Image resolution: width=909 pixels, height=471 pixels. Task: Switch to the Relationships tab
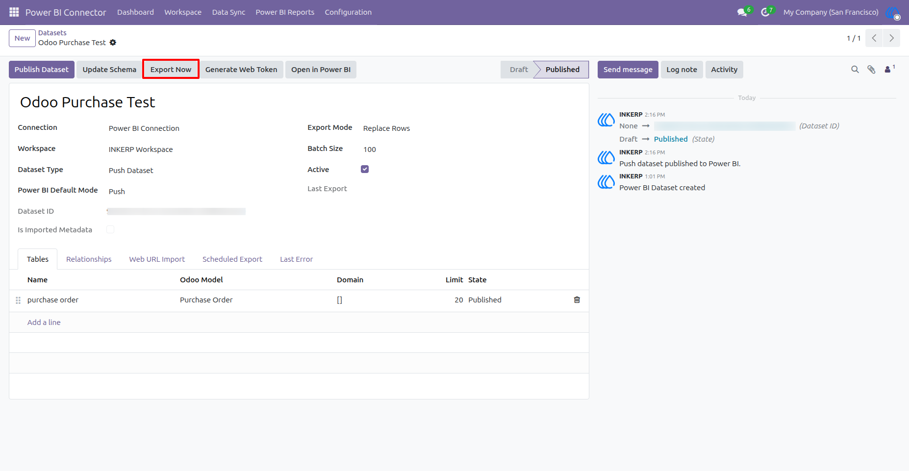[x=89, y=259]
